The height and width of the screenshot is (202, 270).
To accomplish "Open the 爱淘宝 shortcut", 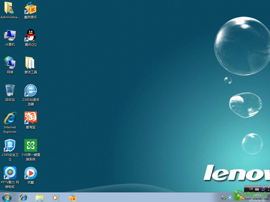I will coord(30,117).
